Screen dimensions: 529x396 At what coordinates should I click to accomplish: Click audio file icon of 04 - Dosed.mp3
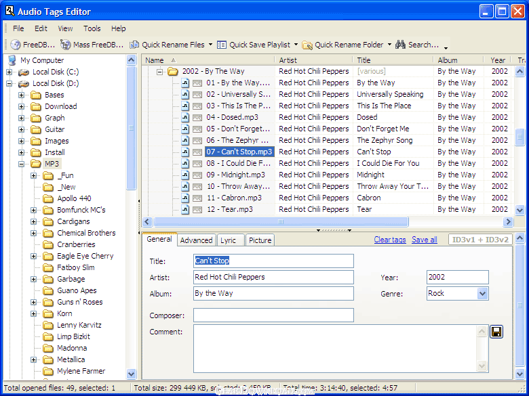[185, 118]
